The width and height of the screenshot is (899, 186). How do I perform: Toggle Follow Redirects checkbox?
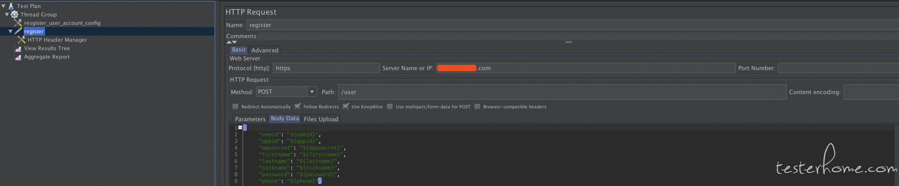[297, 106]
